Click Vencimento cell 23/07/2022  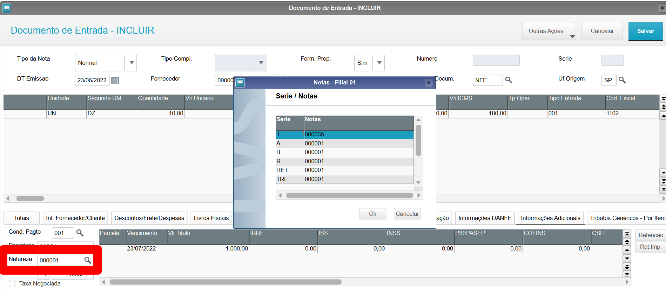coord(147,249)
